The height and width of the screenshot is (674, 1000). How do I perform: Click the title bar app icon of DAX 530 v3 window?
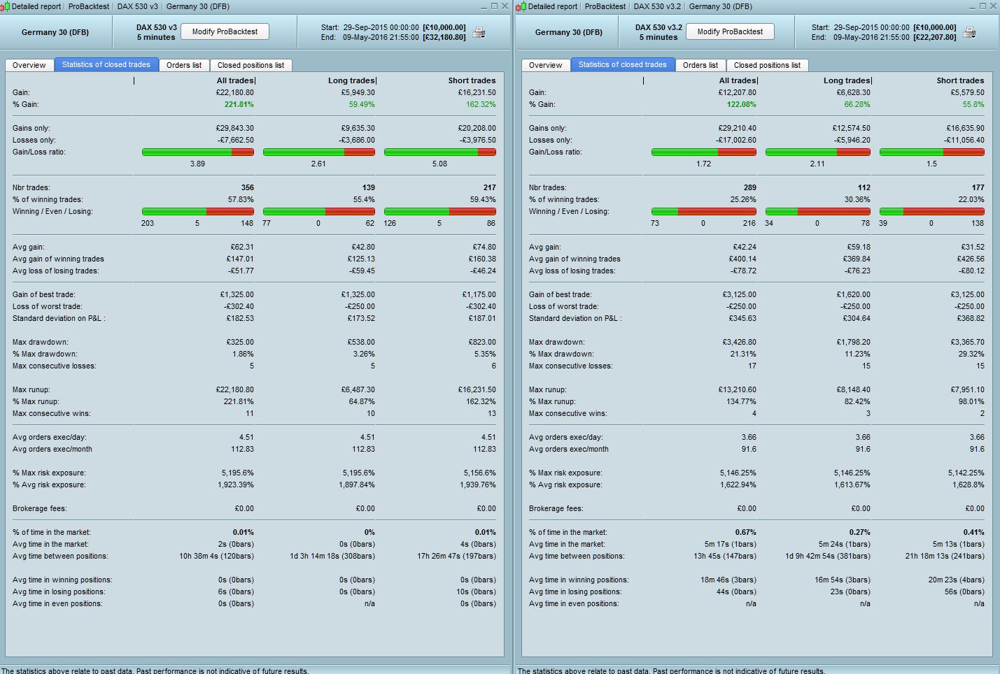tap(6, 6)
